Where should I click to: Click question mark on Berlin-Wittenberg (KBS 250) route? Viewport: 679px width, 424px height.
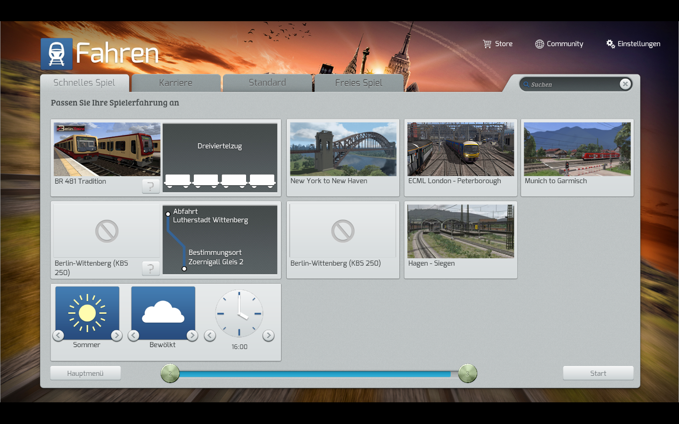151,269
